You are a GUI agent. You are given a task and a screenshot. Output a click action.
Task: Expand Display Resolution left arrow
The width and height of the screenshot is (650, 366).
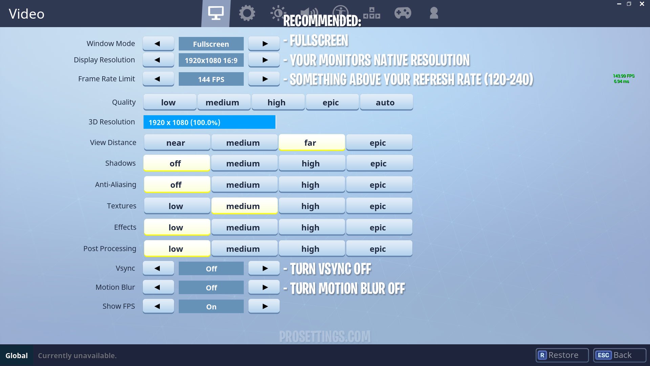coord(158,59)
